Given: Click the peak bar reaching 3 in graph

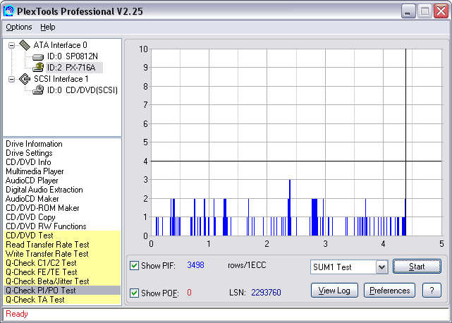Looking at the screenshot, I should coord(290,207).
